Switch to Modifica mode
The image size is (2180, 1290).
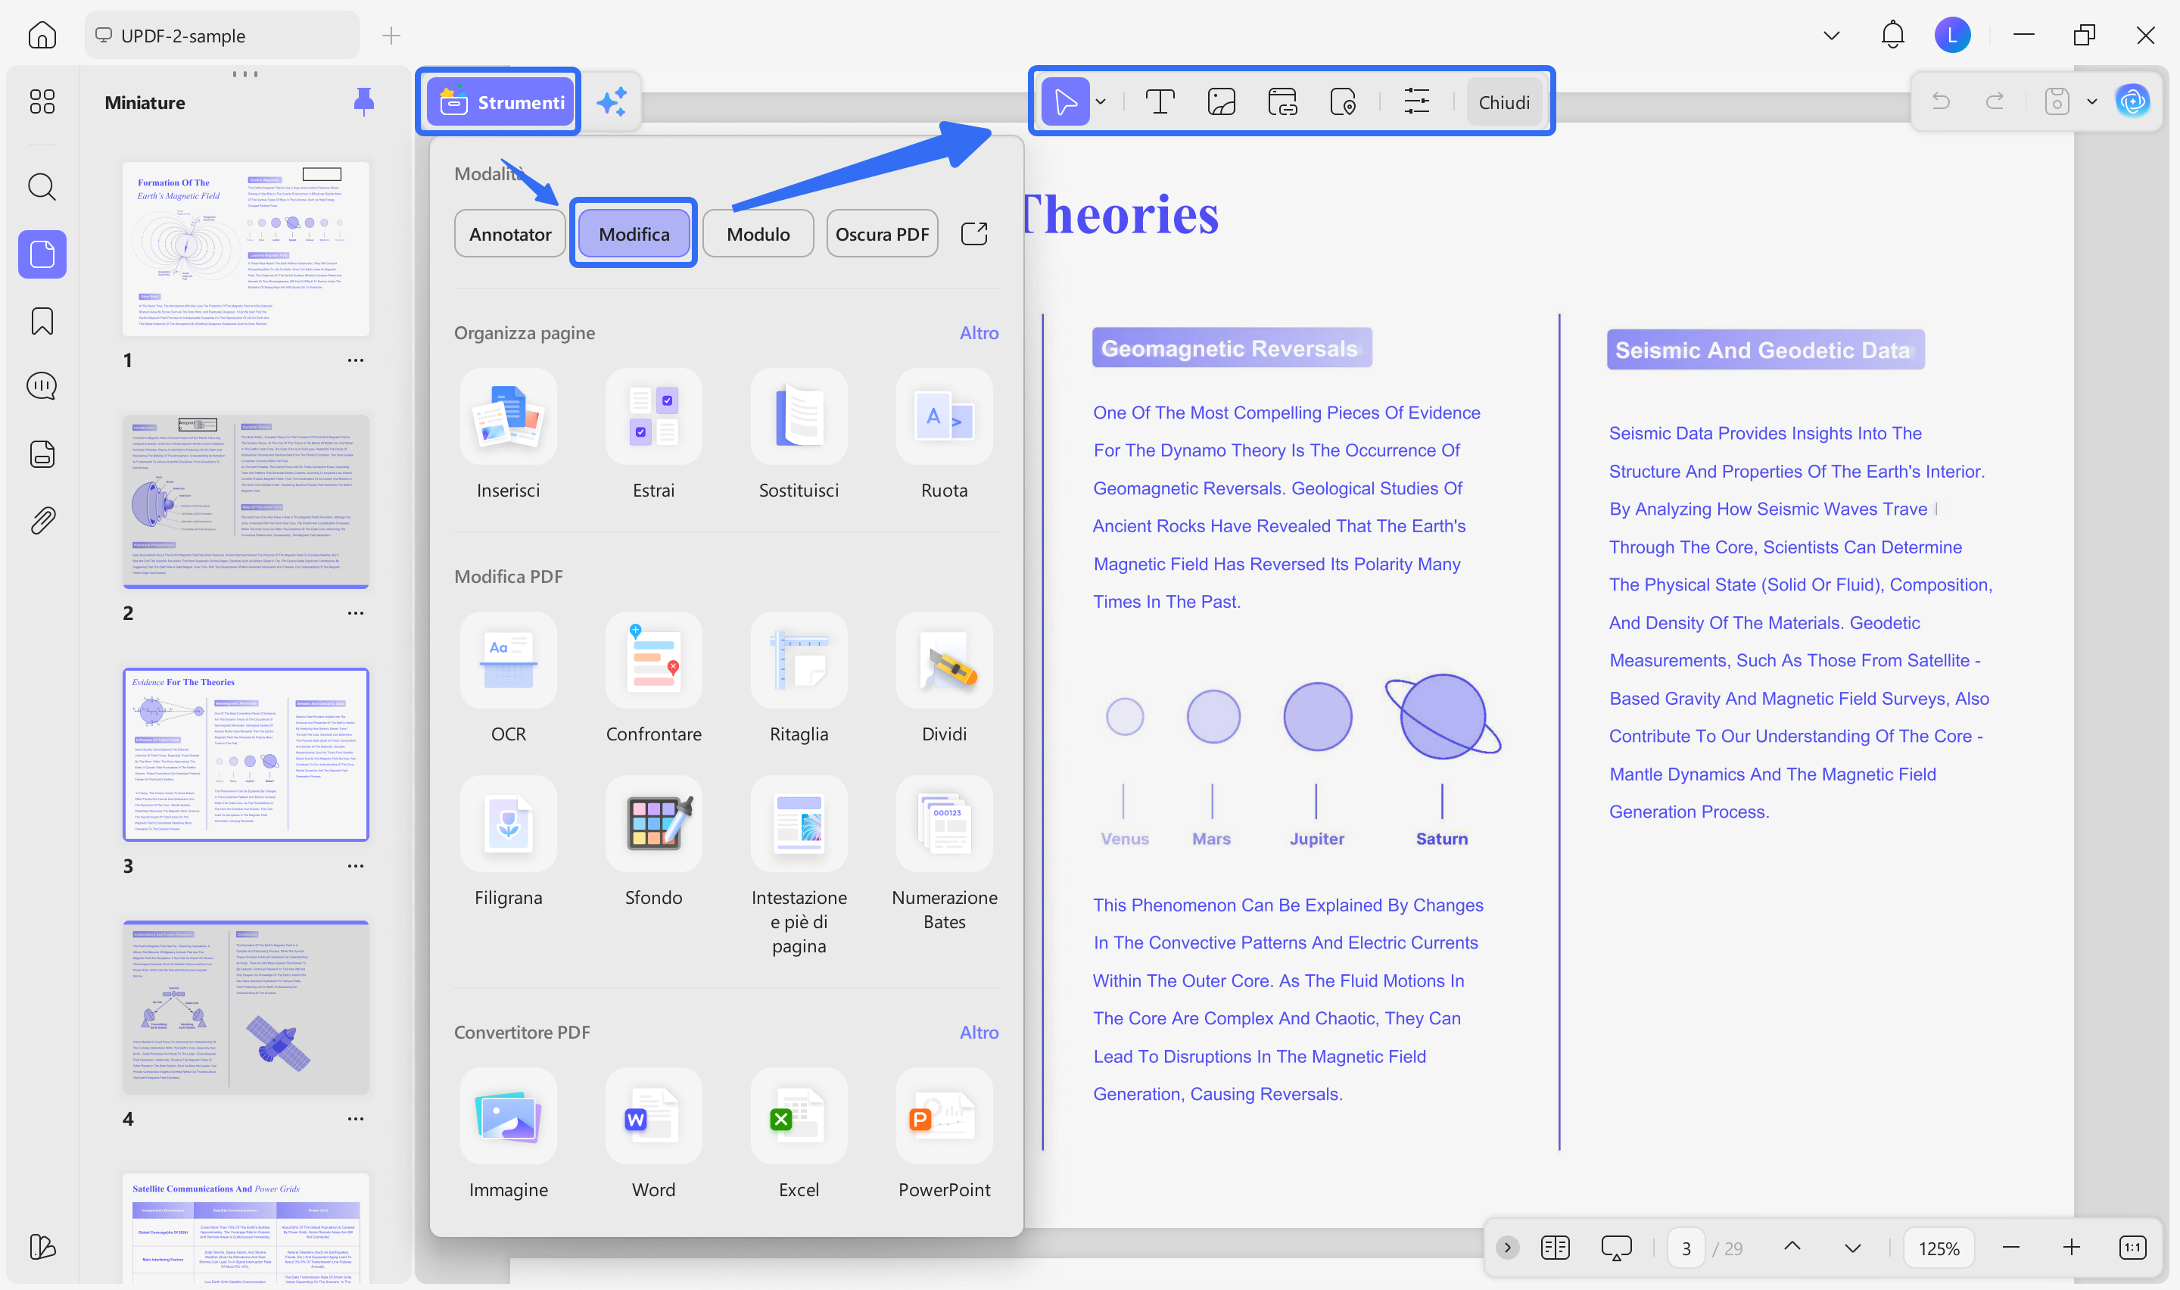[634, 233]
